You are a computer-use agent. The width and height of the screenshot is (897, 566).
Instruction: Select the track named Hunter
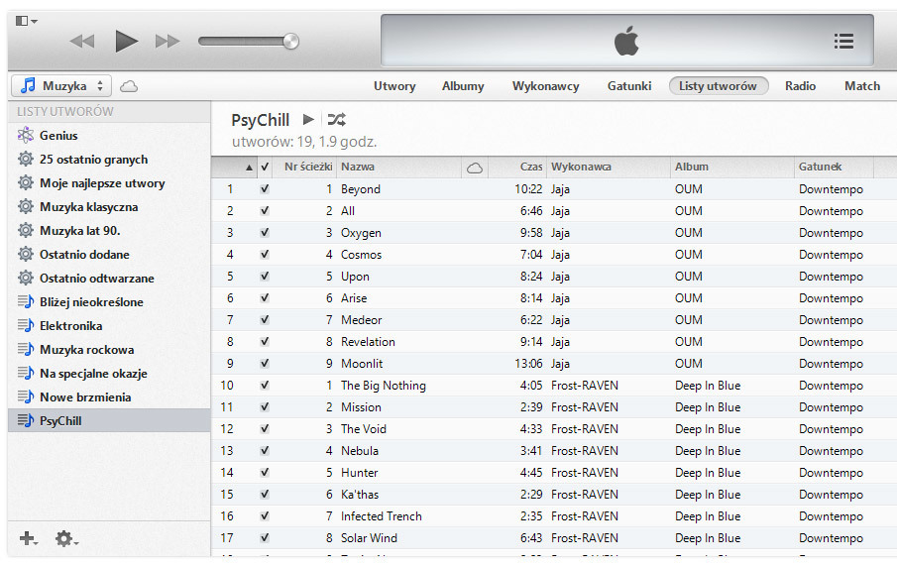click(359, 473)
